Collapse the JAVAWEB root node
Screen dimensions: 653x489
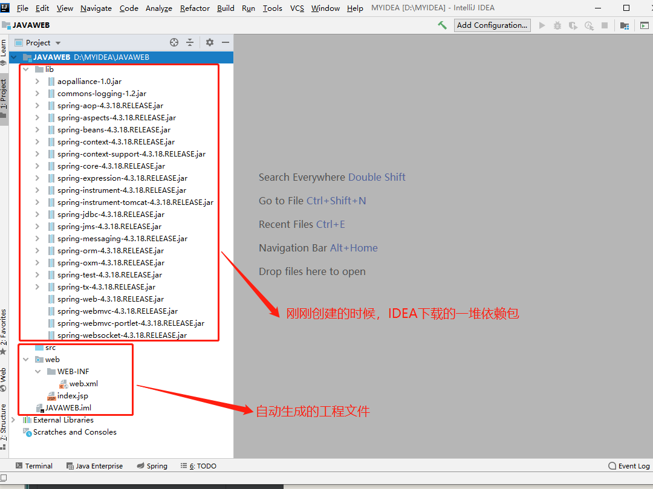coord(14,57)
